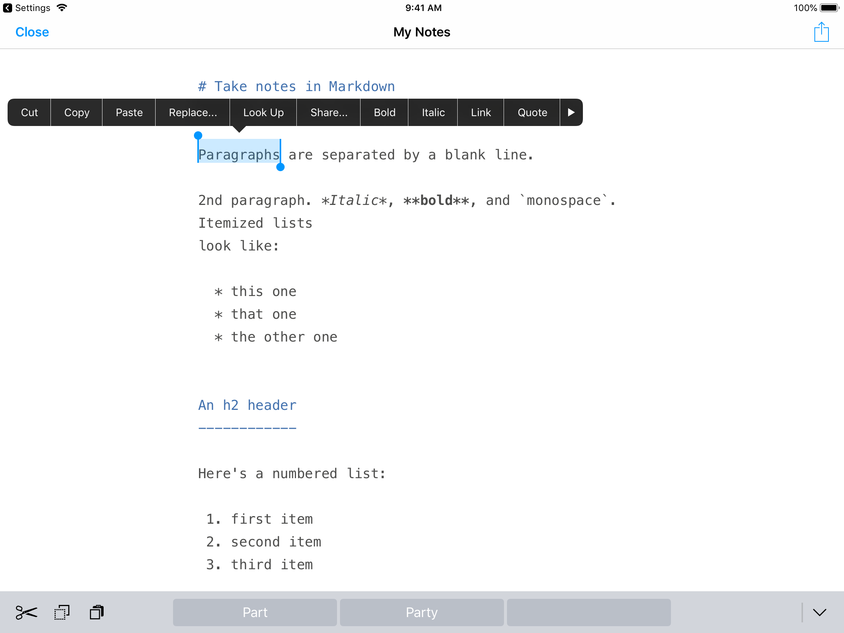Viewport: 844px width, 633px height.
Task: Choose Cut from the edit menu
Action: [x=29, y=112]
